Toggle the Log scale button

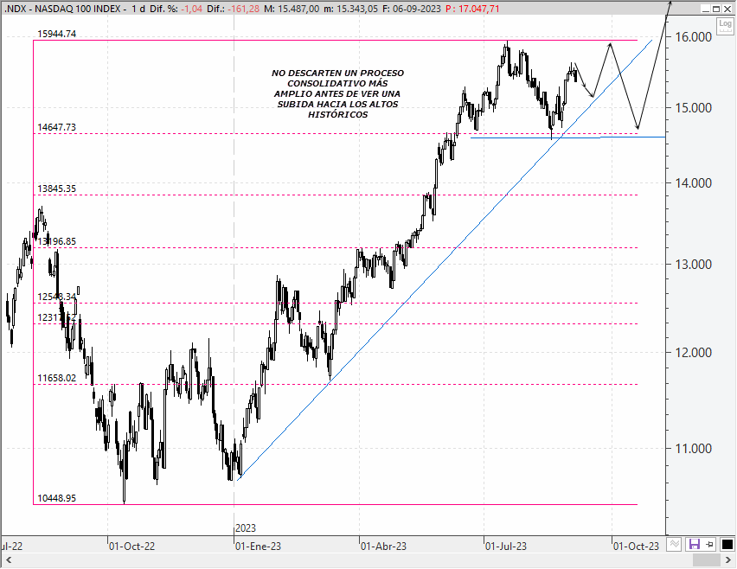tap(725, 26)
